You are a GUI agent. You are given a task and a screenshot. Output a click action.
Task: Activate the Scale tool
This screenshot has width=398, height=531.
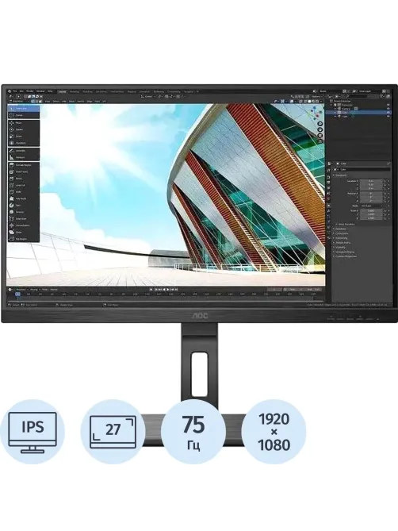pyautogui.click(x=23, y=137)
